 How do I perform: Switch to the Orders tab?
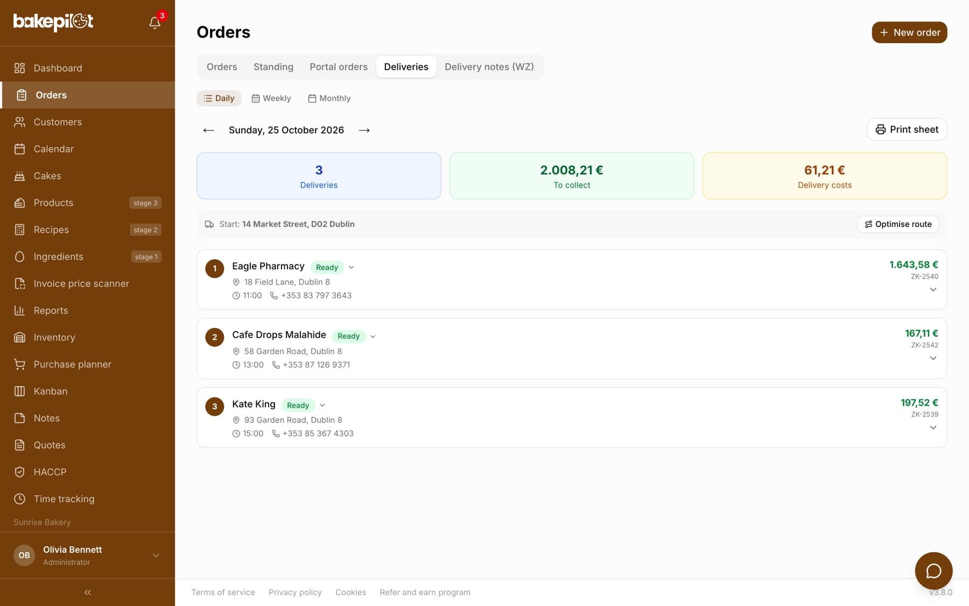(222, 67)
